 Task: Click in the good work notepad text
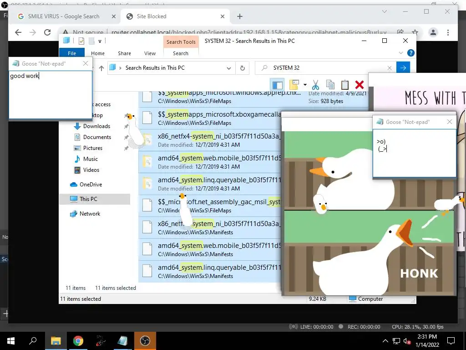51,95
